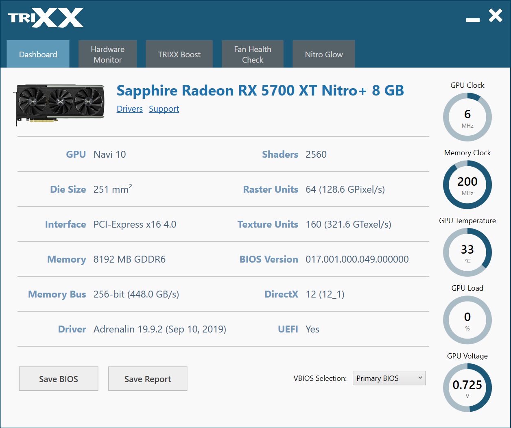Select BIOS Version value 017.001.000.049.000000
The height and width of the screenshot is (428, 511).
[357, 259]
